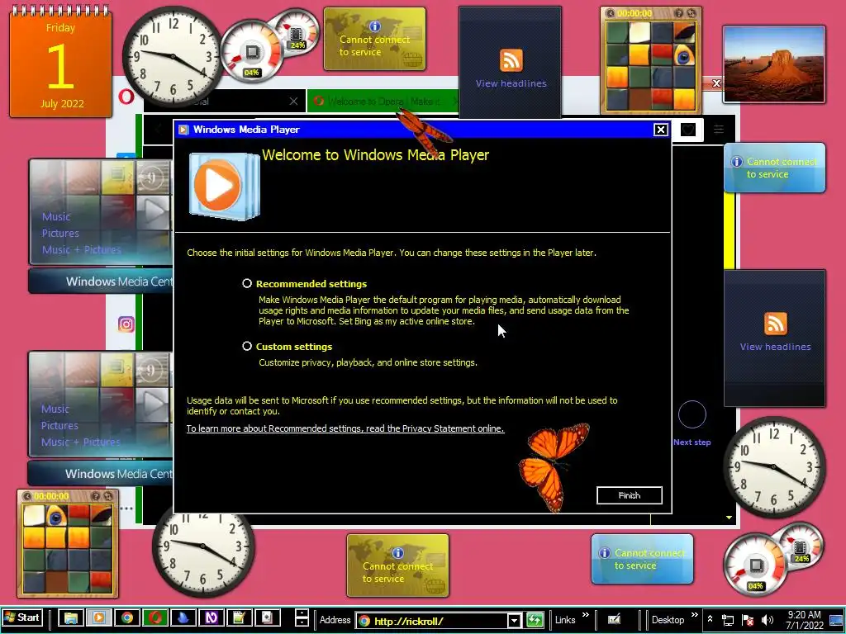The height and width of the screenshot is (634, 846).
Task: Open the Solitaire card icon on taskbar
Action: coord(268,617)
